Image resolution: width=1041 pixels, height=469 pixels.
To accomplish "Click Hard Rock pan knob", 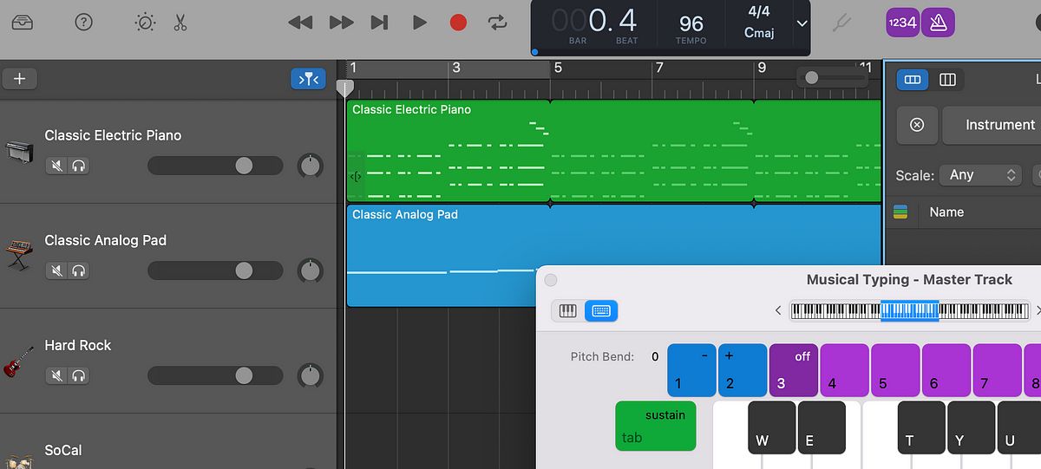I will click(x=310, y=375).
